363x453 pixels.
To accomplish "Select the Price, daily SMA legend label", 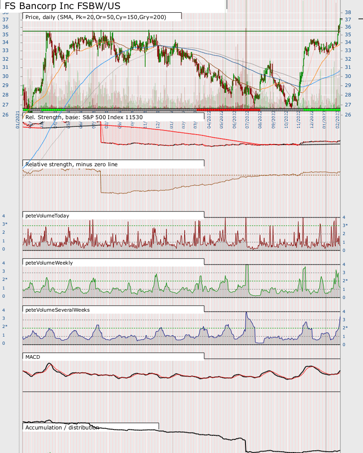I will coord(96,17).
